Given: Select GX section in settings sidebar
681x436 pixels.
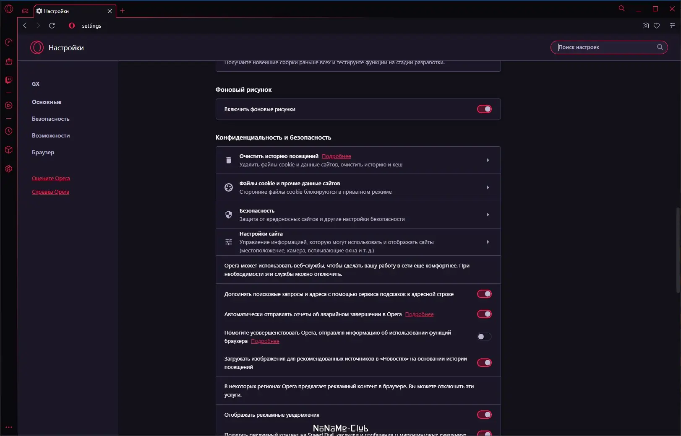Looking at the screenshot, I should coord(36,84).
